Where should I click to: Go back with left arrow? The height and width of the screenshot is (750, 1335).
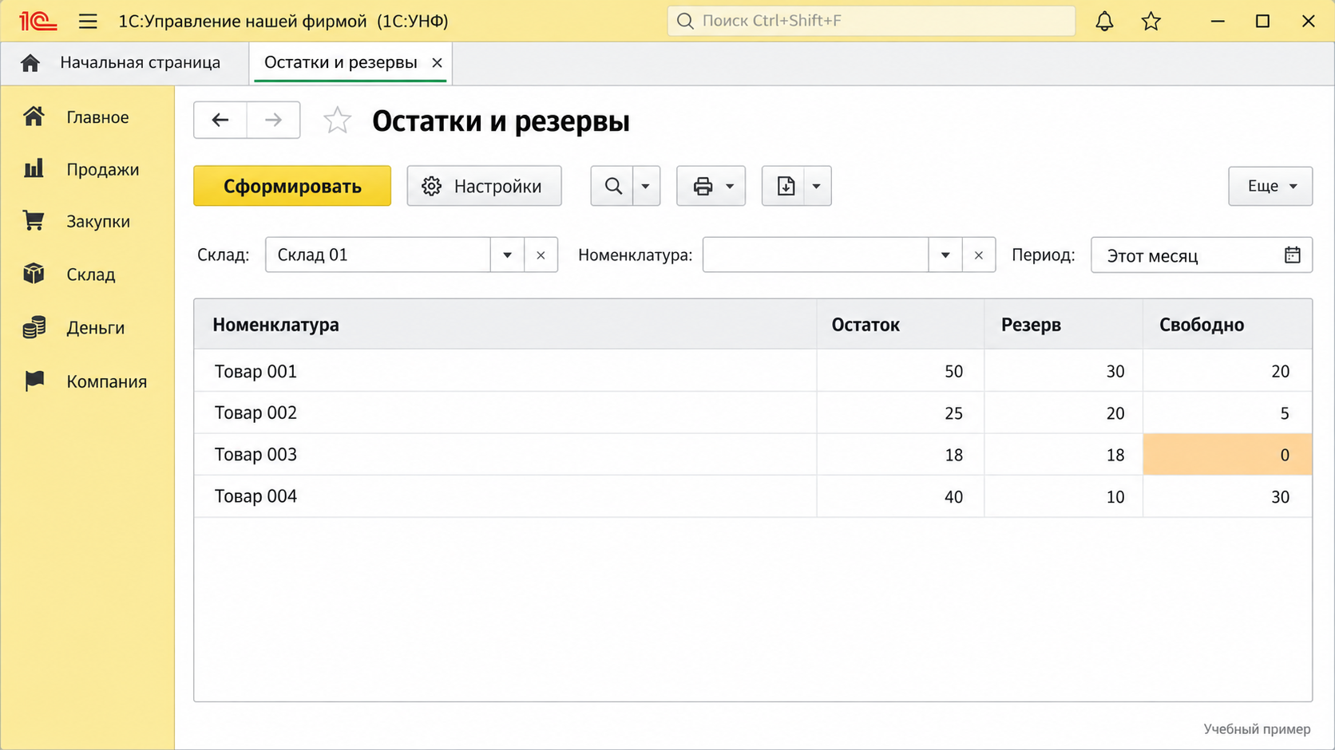[x=220, y=120]
